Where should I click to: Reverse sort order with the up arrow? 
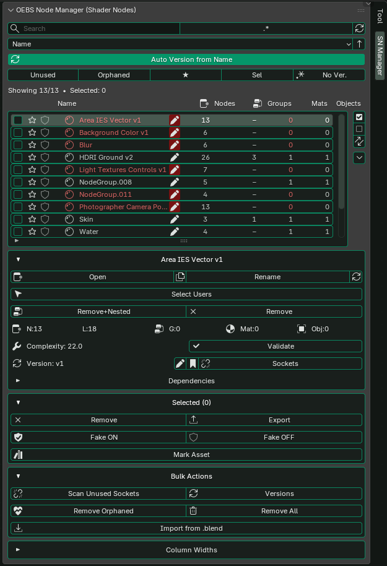[x=359, y=44]
